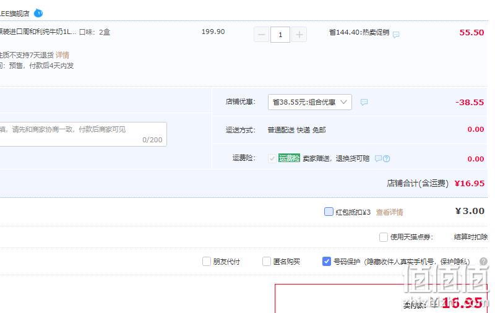The height and width of the screenshot is (313, 495).
Task: Click the question mark icon in 运费险 row
Action: coord(386,159)
